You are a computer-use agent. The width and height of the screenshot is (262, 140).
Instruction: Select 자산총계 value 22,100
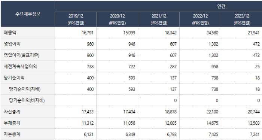tap(212, 112)
